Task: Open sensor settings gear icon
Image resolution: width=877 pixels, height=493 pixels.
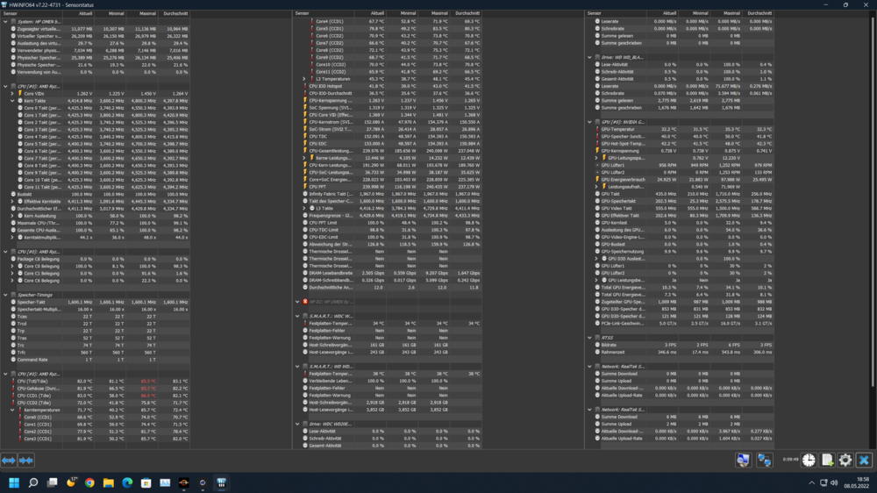Action: 845,460
